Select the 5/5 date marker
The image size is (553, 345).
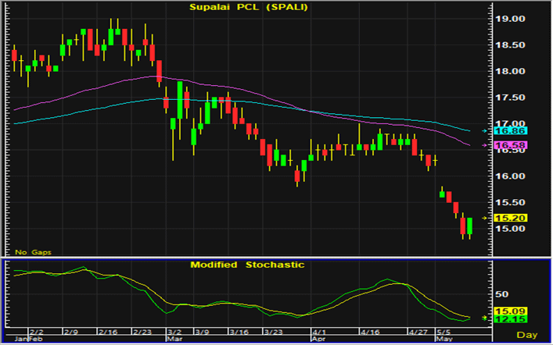(x=443, y=332)
